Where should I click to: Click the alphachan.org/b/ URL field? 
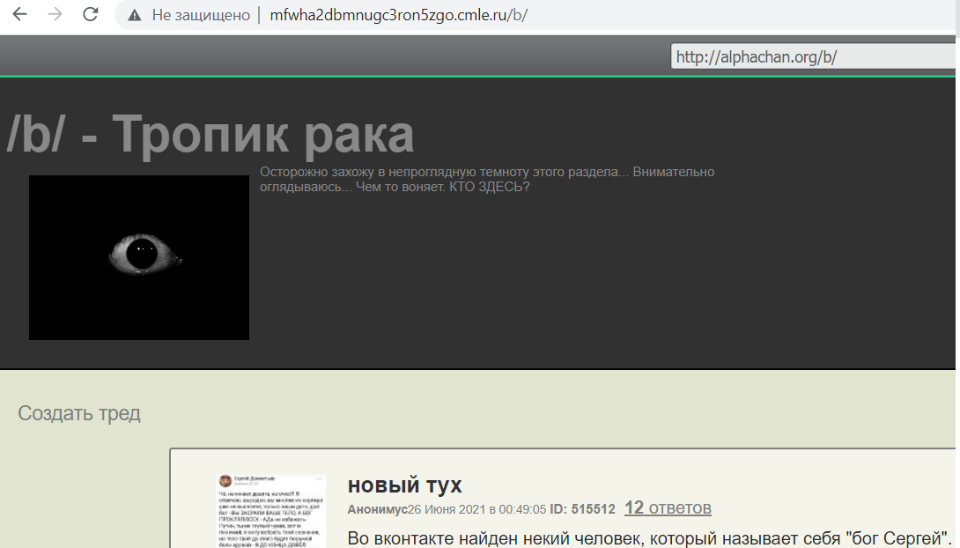(x=810, y=57)
